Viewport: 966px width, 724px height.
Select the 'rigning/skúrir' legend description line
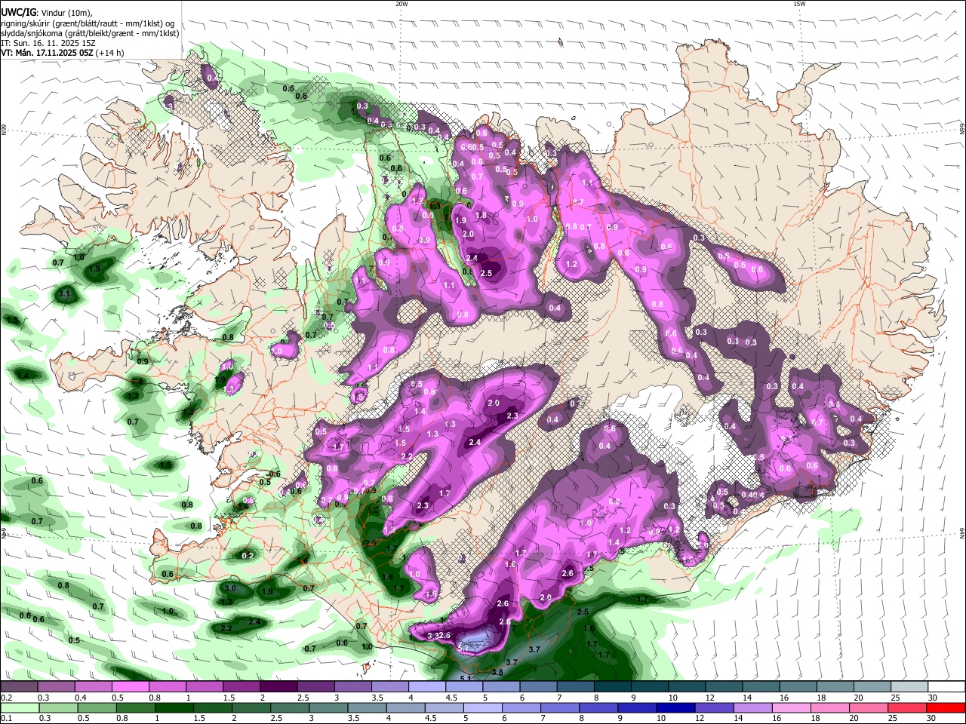coord(88,23)
